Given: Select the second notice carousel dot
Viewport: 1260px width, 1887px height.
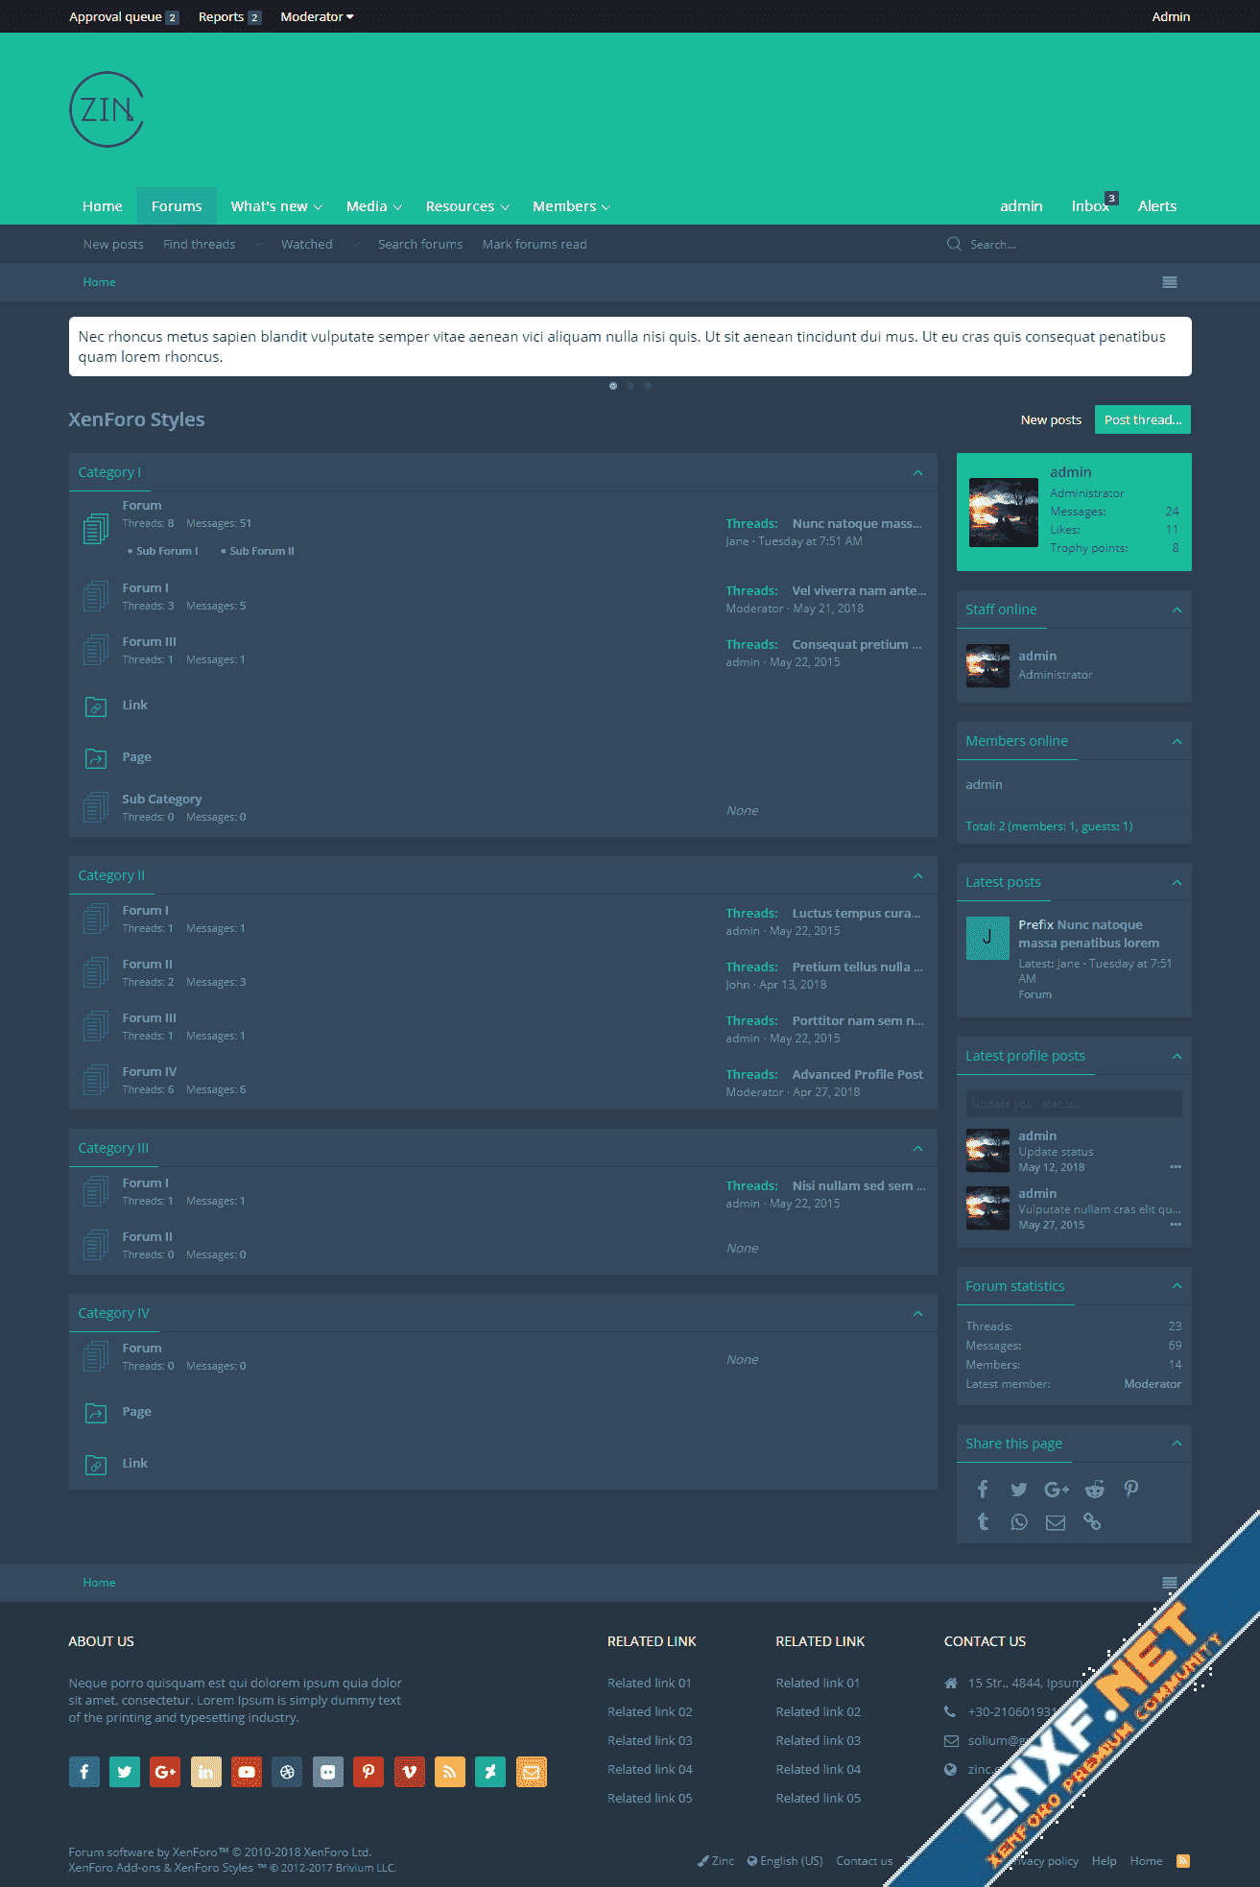Looking at the screenshot, I should 630,386.
